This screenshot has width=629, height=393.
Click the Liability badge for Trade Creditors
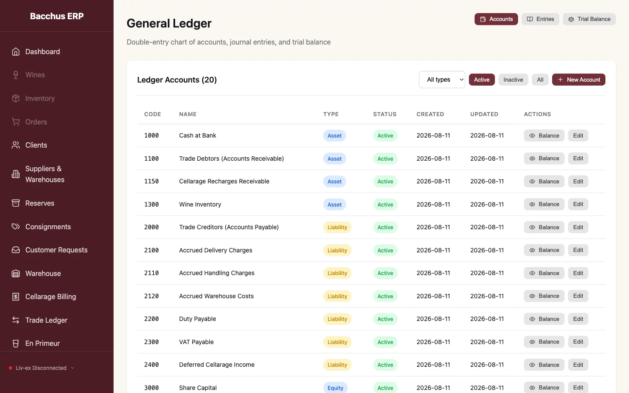point(337,228)
